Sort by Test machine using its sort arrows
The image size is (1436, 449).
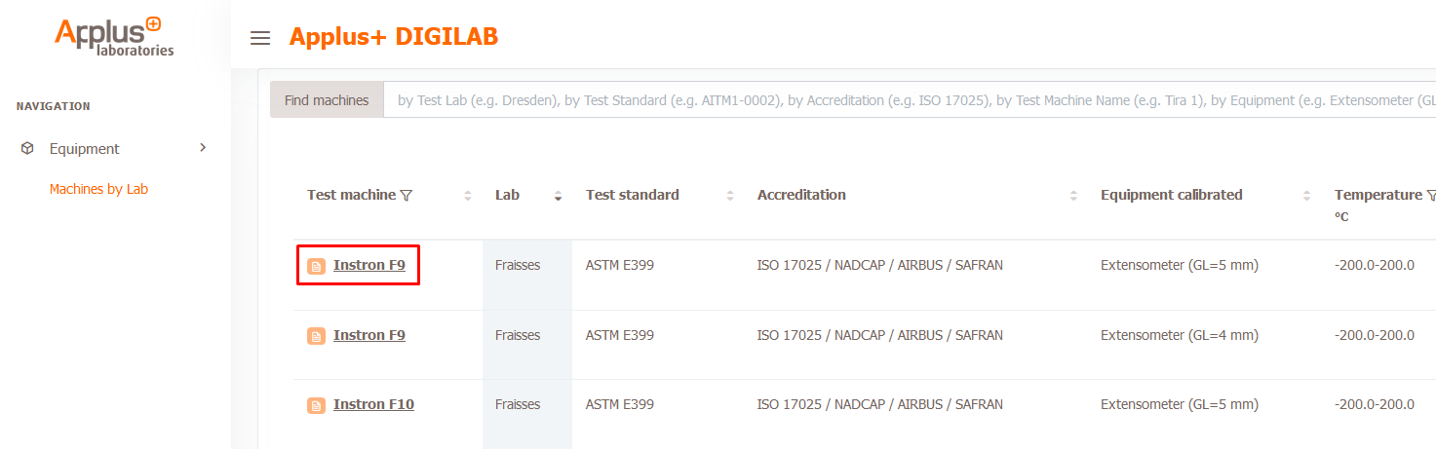468,196
